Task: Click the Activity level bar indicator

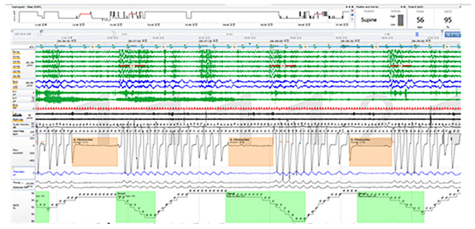Action: 401,21
